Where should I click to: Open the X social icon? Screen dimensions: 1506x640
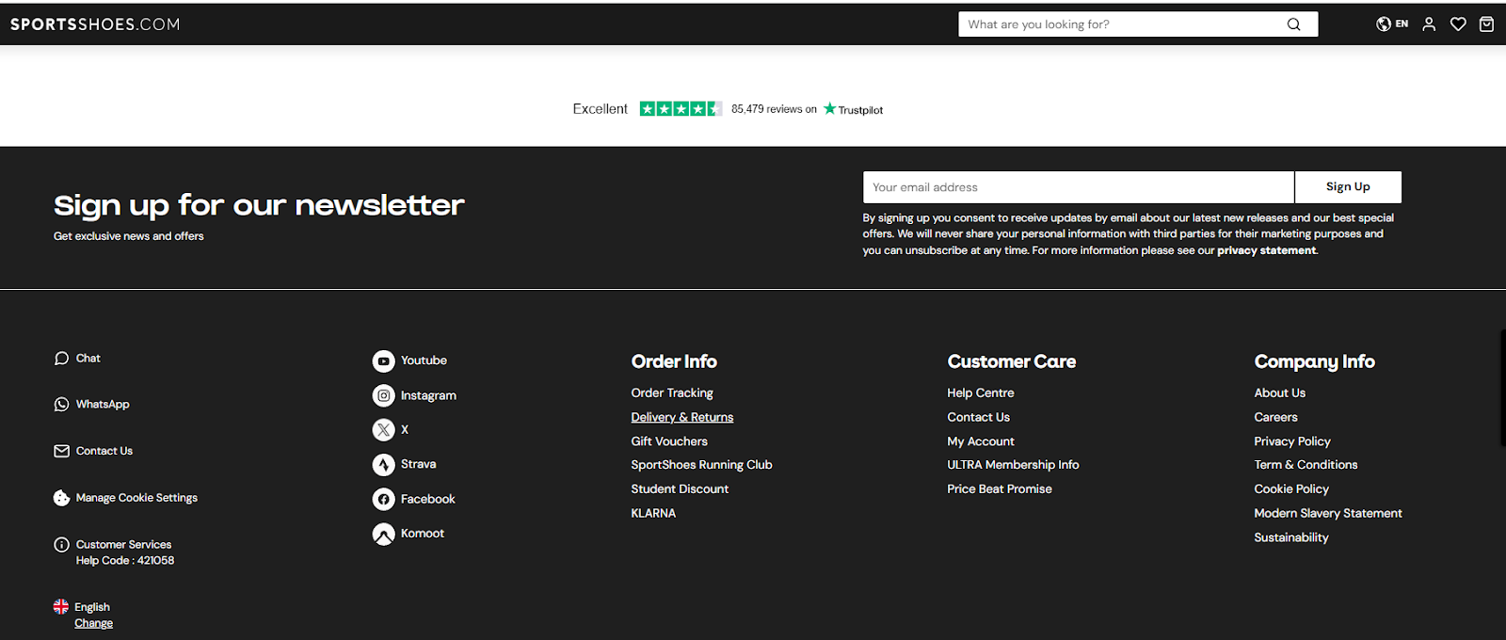[383, 430]
